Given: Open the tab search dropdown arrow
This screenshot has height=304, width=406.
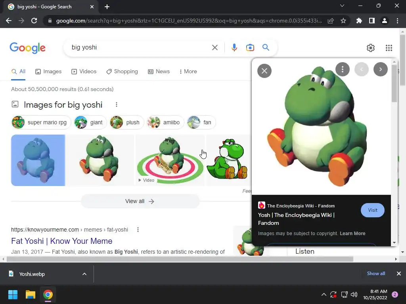Looking at the screenshot, I should 342,6.
